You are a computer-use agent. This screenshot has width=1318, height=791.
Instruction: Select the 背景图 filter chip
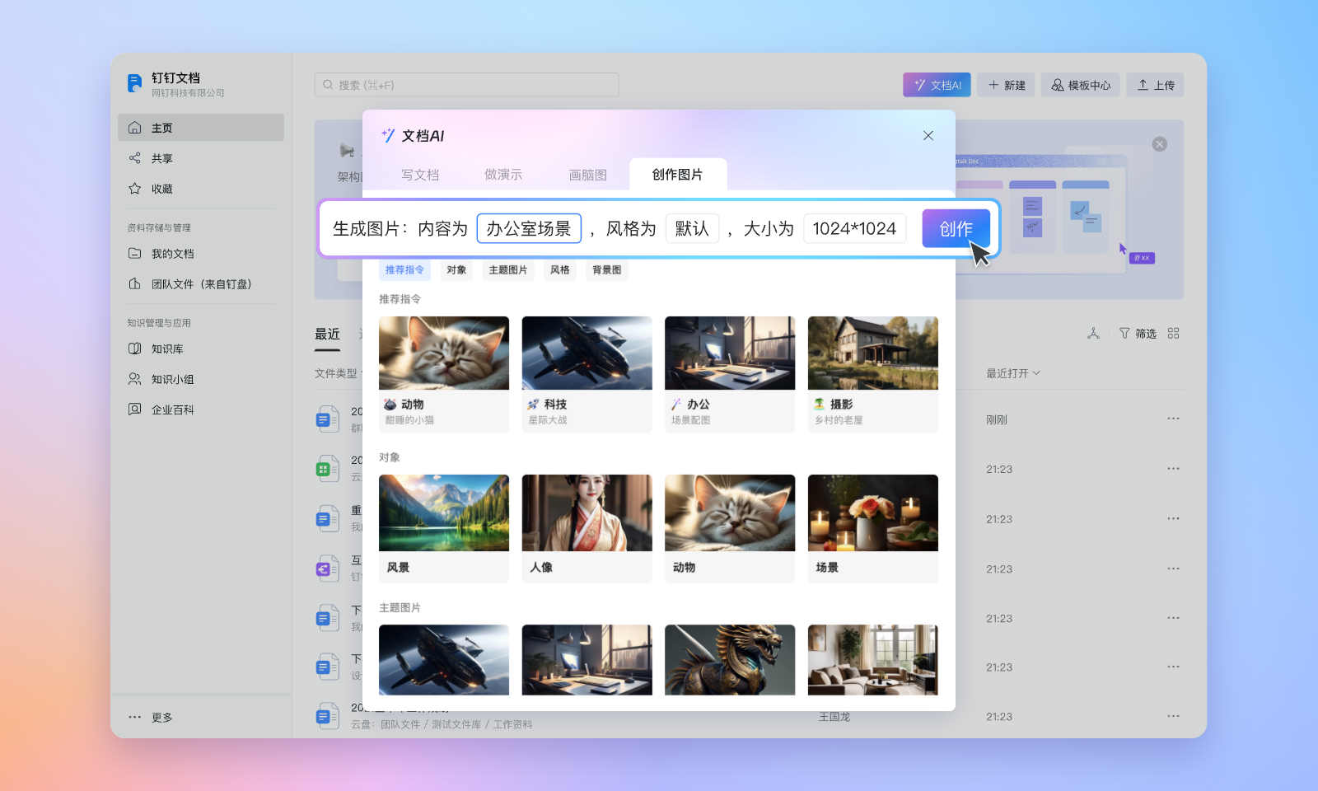click(x=607, y=270)
